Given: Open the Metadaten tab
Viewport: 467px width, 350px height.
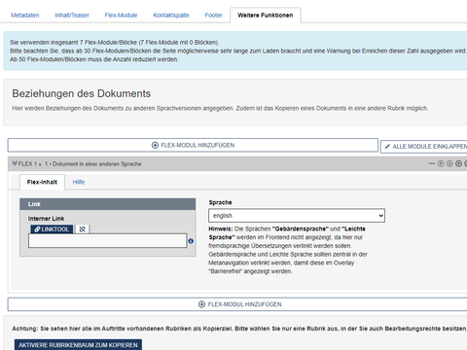Looking at the screenshot, I should [x=25, y=16].
